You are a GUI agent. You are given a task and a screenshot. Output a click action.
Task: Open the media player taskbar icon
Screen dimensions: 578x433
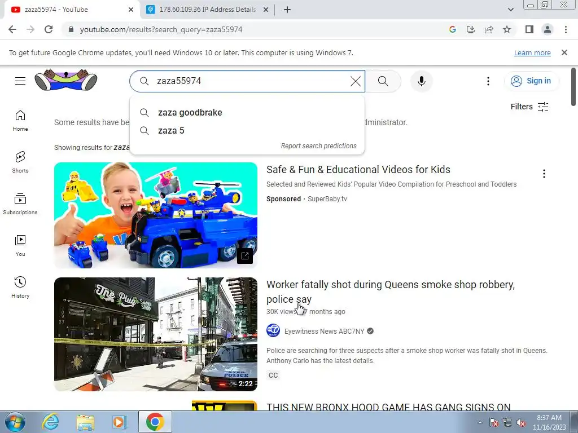coord(119,422)
